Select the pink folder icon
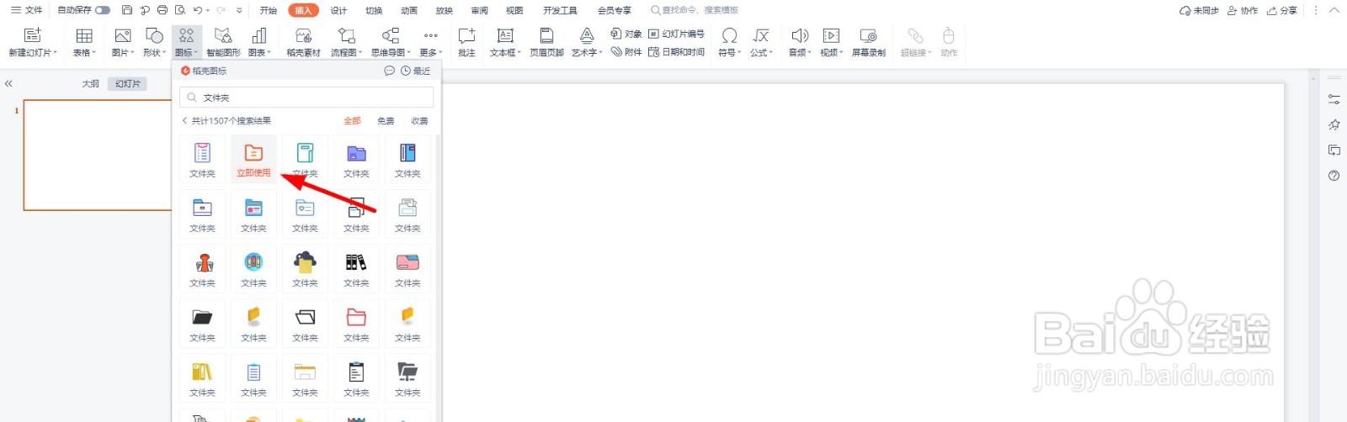1347x422 pixels. point(407,262)
